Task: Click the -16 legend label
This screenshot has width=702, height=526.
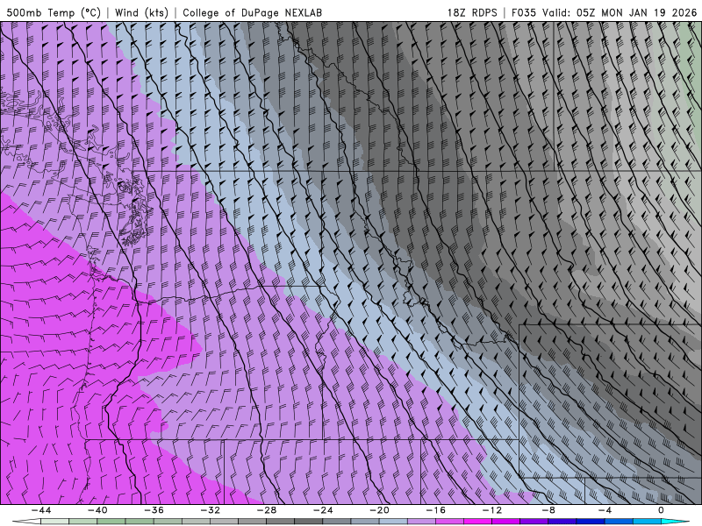Action: tap(436, 510)
